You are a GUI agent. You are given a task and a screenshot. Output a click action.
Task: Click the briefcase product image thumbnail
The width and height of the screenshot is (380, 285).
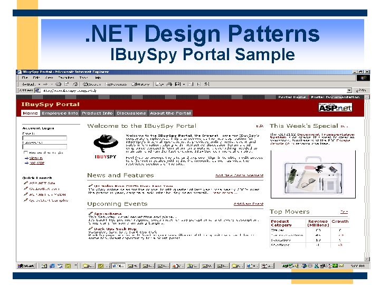pos(313,174)
